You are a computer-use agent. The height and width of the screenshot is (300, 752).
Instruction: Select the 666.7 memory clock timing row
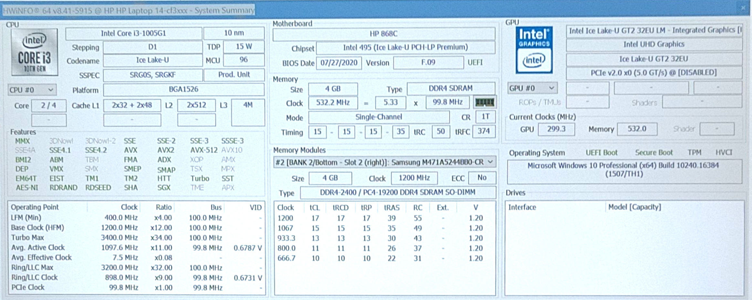(384, 258)
